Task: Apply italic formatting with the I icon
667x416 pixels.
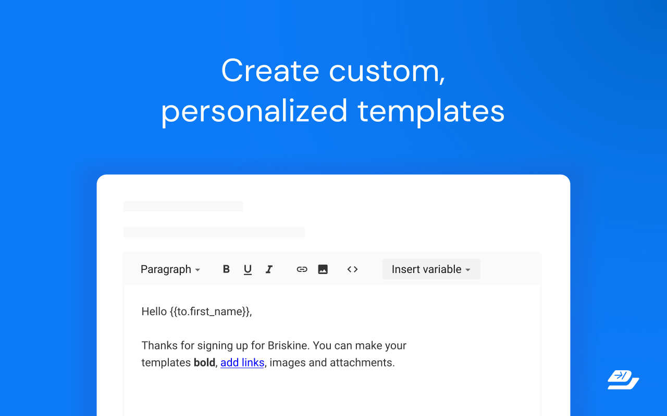Action: [x=269, y=269]
